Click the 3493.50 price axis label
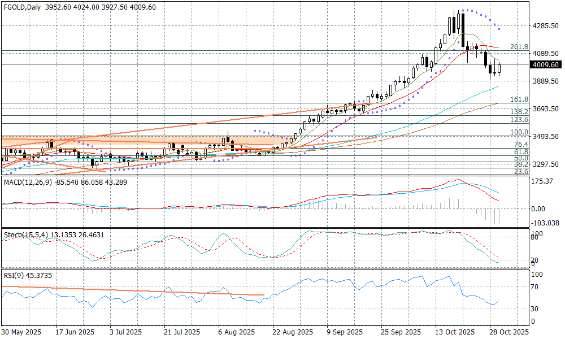Viewport: 565px width, 339px height. [x=545, y=137]
